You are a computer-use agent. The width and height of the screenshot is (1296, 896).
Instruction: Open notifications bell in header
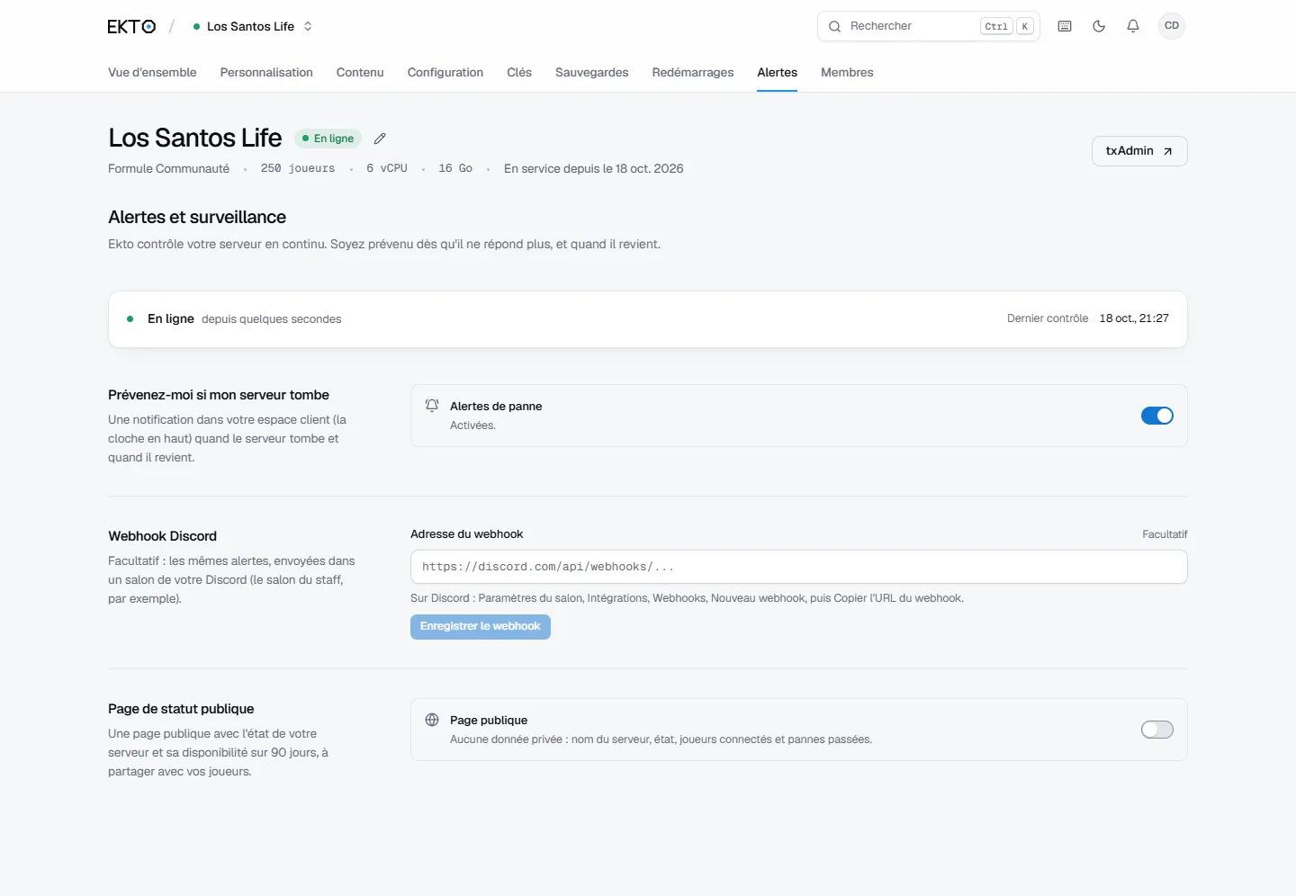point(1133,26)
